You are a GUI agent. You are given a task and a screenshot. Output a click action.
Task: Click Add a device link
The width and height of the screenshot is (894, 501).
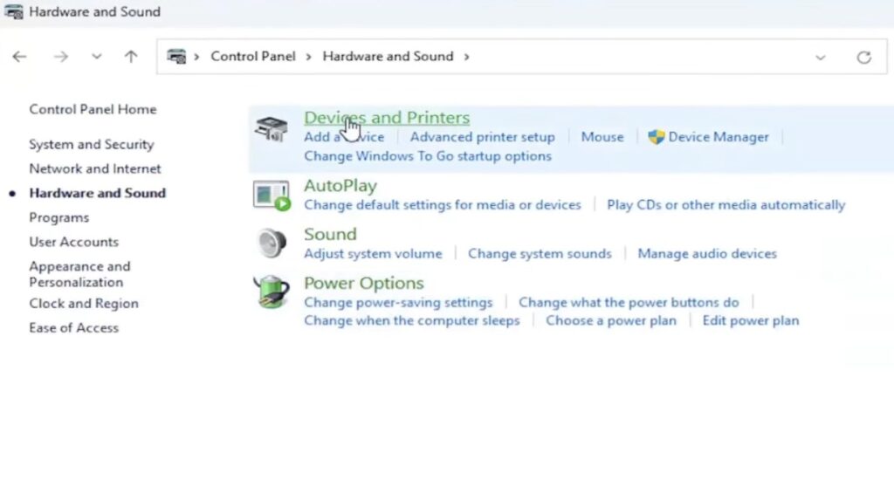[x=344, y=137]
